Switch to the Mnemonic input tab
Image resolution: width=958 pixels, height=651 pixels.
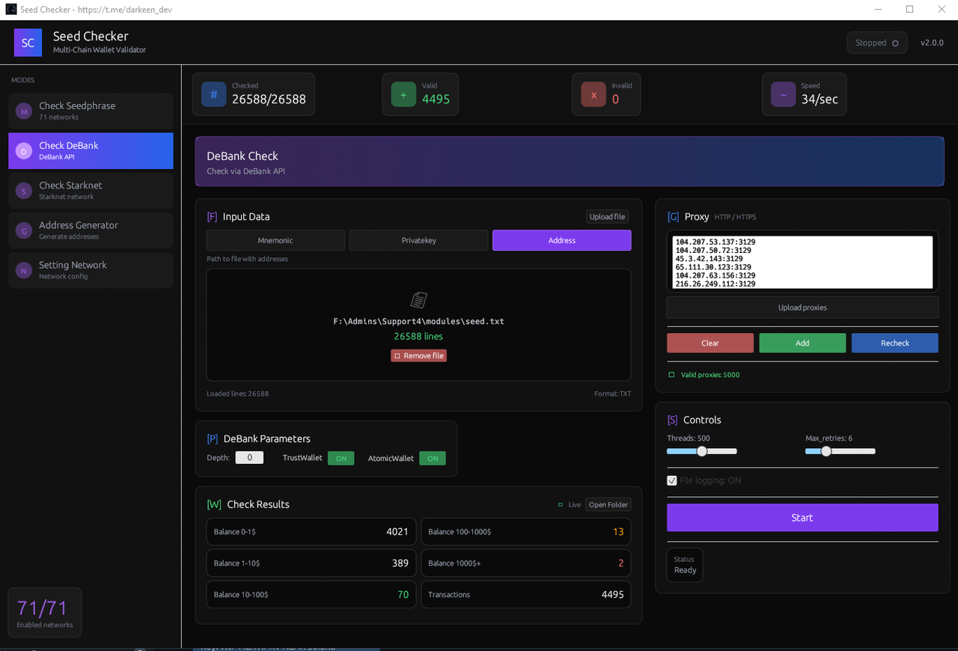pos(275,240)
